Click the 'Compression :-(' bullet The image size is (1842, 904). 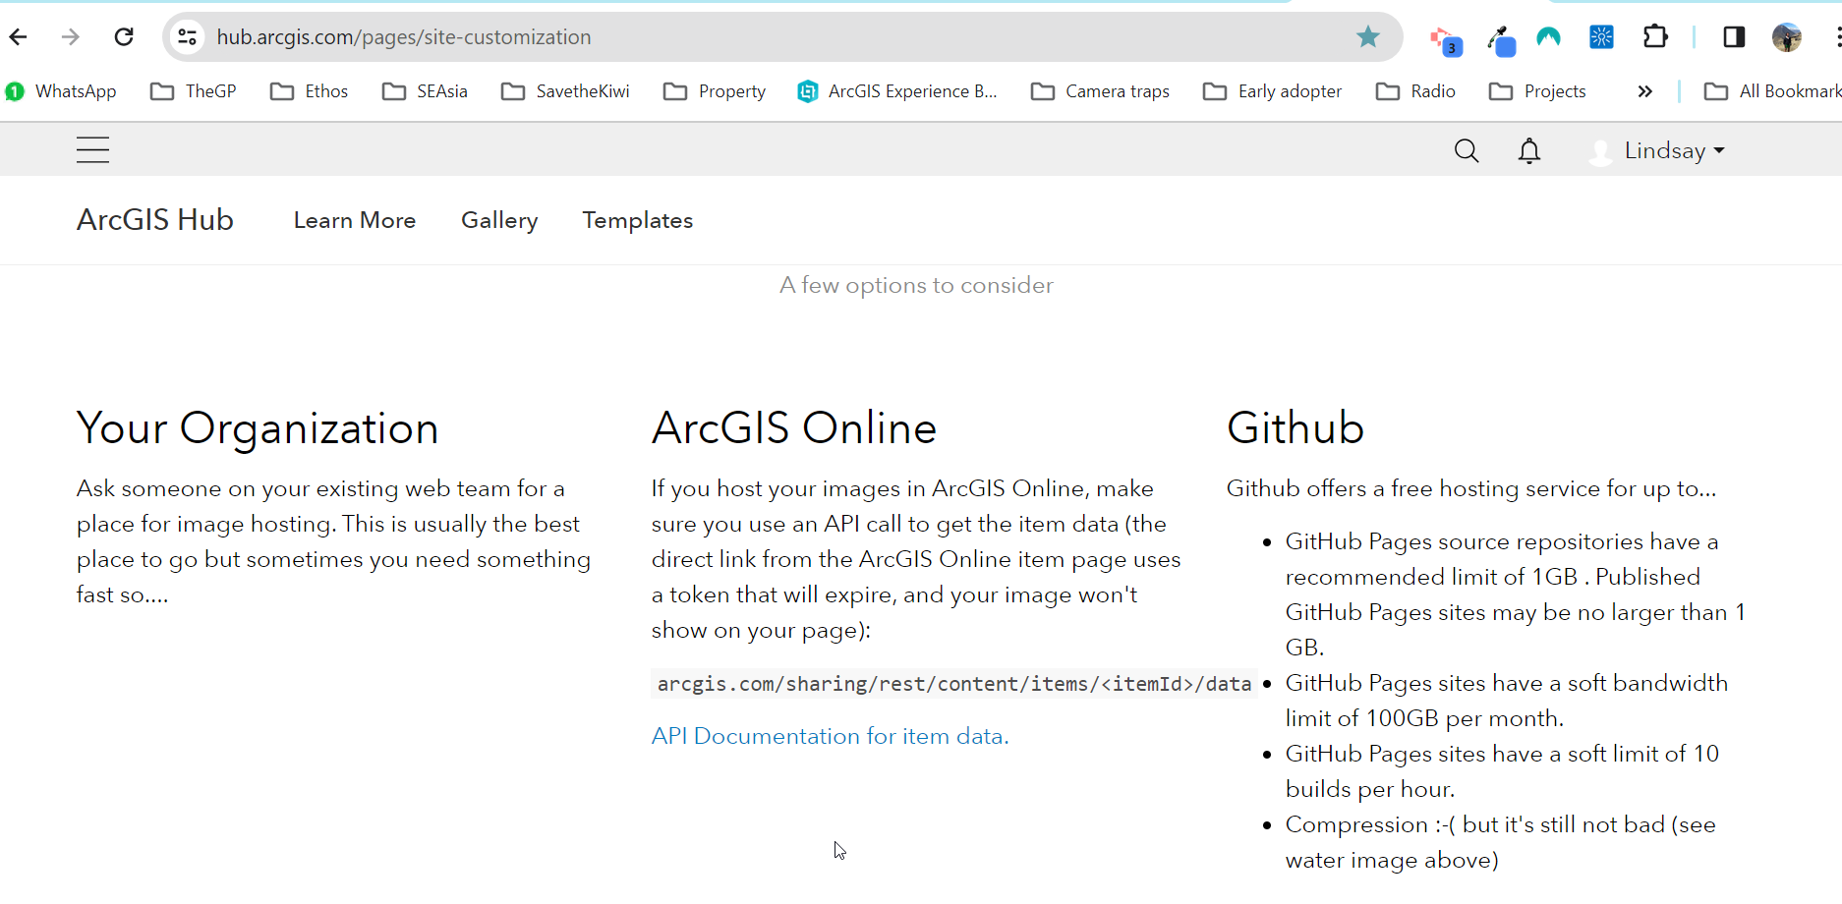1500,842
